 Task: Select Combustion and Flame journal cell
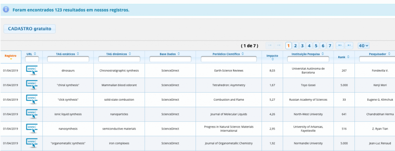229,100
